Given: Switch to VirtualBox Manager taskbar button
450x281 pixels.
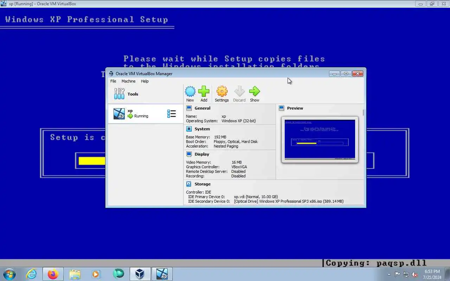Looking at the screenshot, I should (140, 274).
